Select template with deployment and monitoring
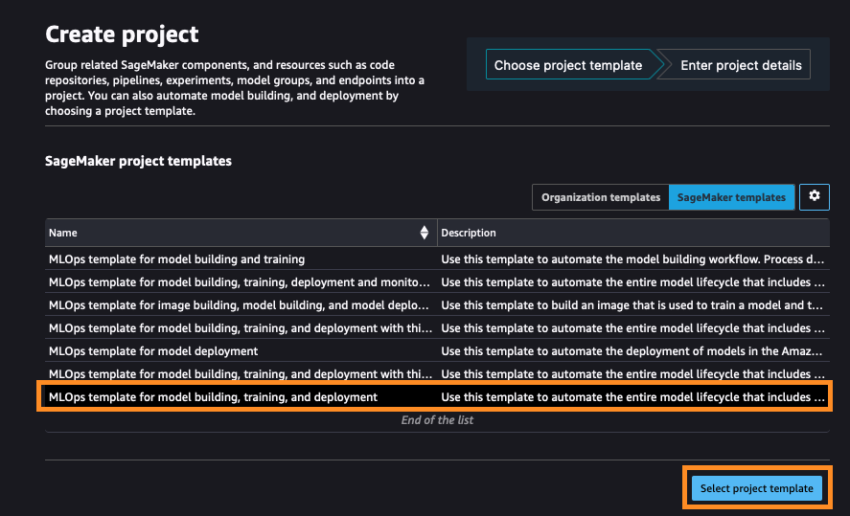The image size is (850, 516). [437, 282]
